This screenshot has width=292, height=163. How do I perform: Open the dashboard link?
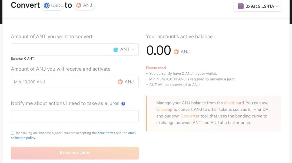click(234, 103)
